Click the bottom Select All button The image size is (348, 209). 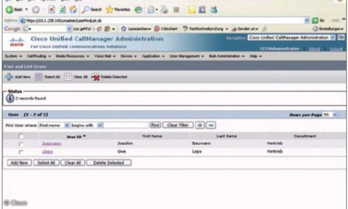[46, 163]
